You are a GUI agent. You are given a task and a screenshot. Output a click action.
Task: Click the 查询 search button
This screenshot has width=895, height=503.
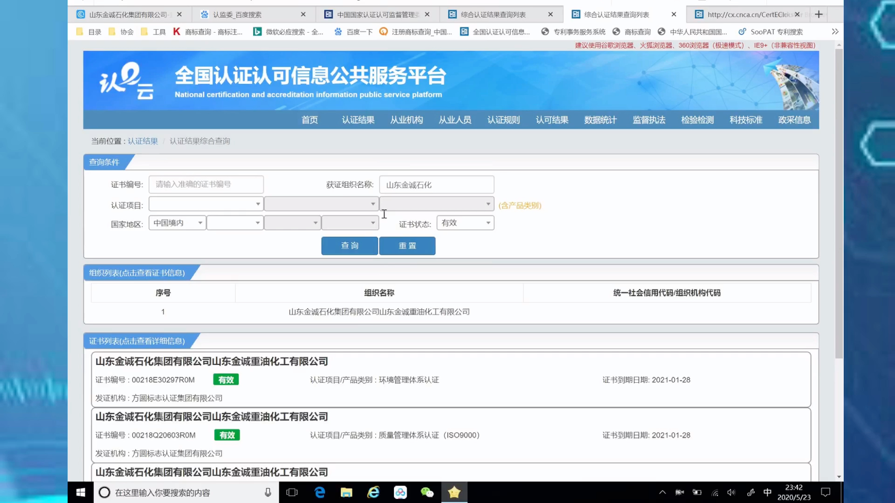pyautogui.click(x=350, y=245)
